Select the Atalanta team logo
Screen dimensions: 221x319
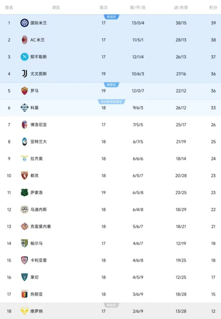pyautogui.click(x=24, y=142)
